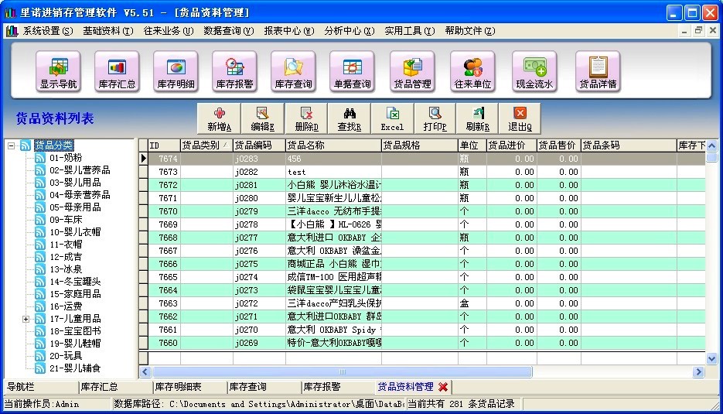Click 查找R search button
Screen dimensions: 723x414
coord(349,118)
